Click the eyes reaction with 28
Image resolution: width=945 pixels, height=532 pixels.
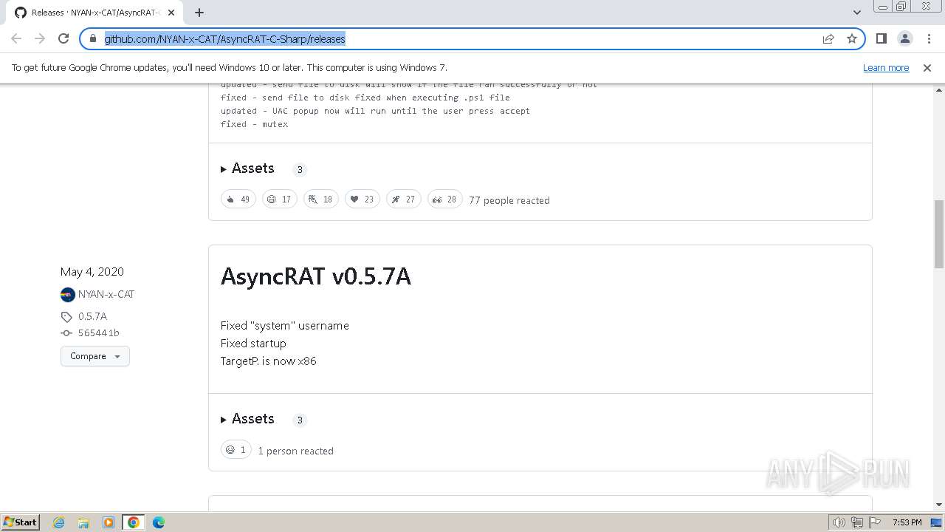[445, 199]
